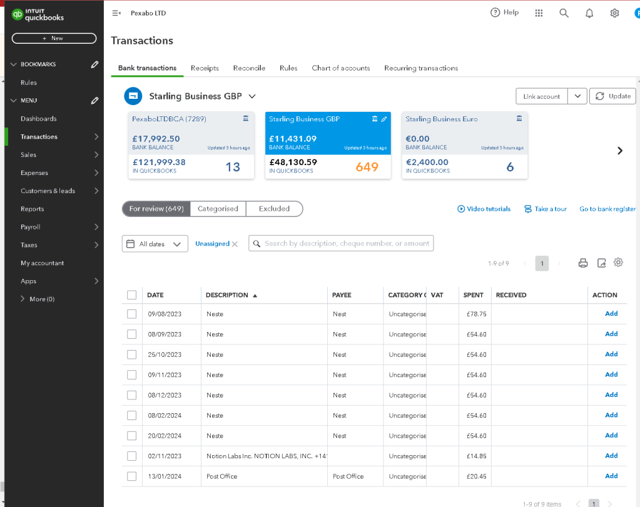Open the Chart of accounts tab
Image resolution: width=640 pixels, height=507 pixels.
tap(341, 68)
